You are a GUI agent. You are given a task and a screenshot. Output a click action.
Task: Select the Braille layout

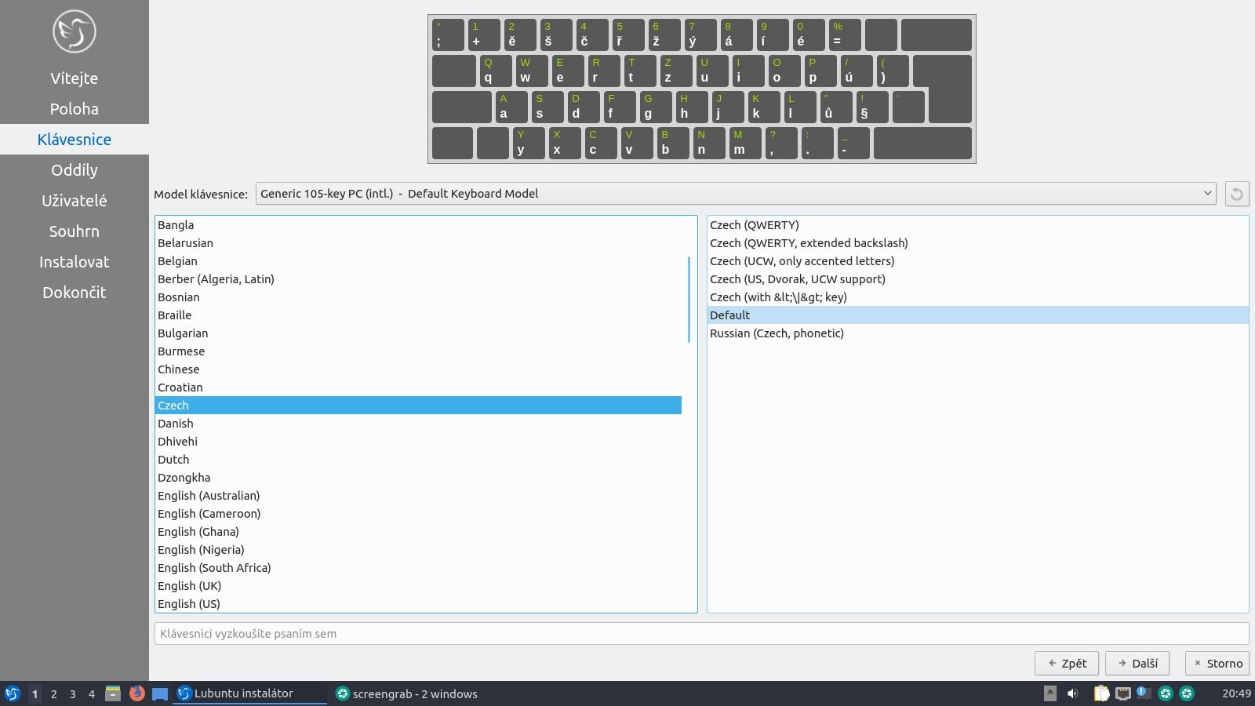418,315
